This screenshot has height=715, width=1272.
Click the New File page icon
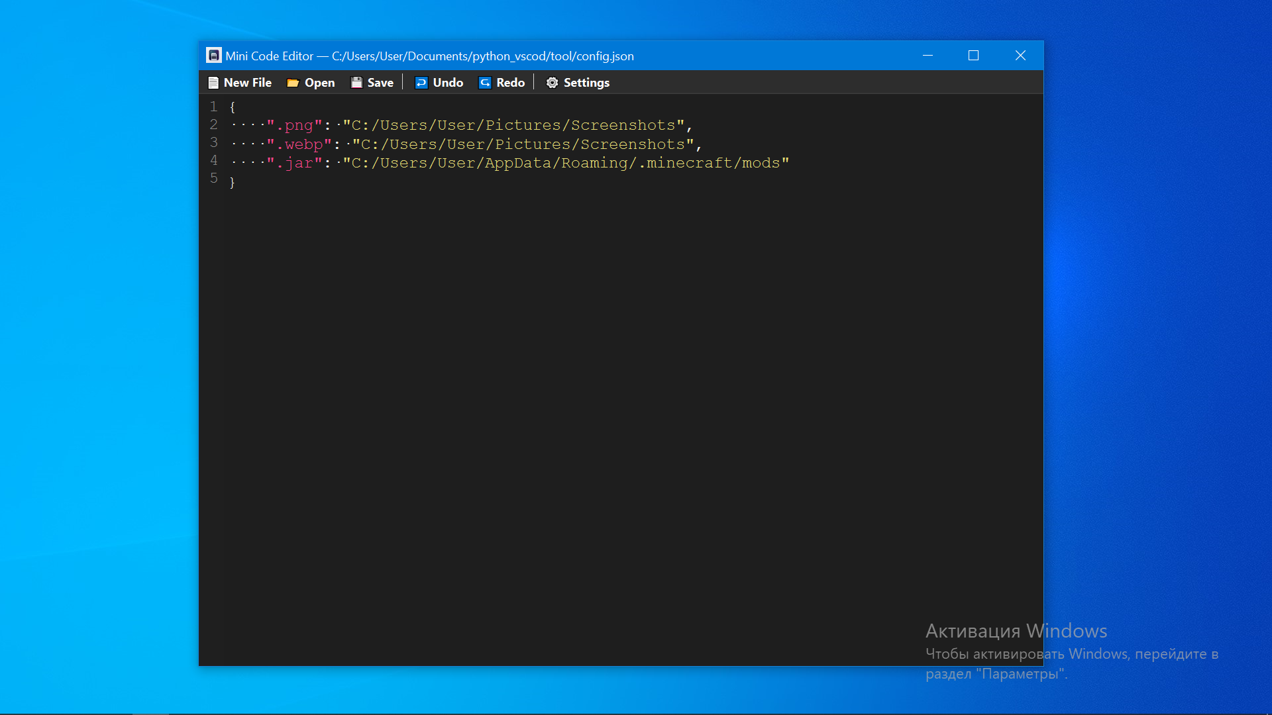(213, 83)
